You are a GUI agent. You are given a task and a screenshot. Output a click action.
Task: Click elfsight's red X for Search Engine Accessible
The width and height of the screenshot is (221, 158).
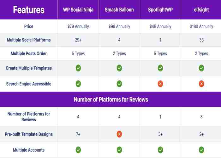pyautogui.click(x=201, y=84)
